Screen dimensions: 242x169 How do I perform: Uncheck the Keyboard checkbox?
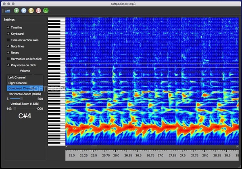[x=8, y=34]
